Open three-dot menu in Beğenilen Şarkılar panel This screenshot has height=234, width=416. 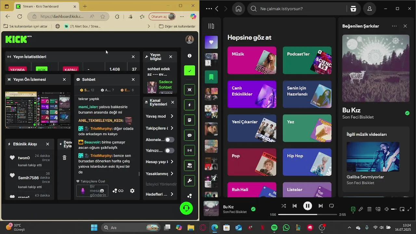pyautogui.click(x=394, y=26)
